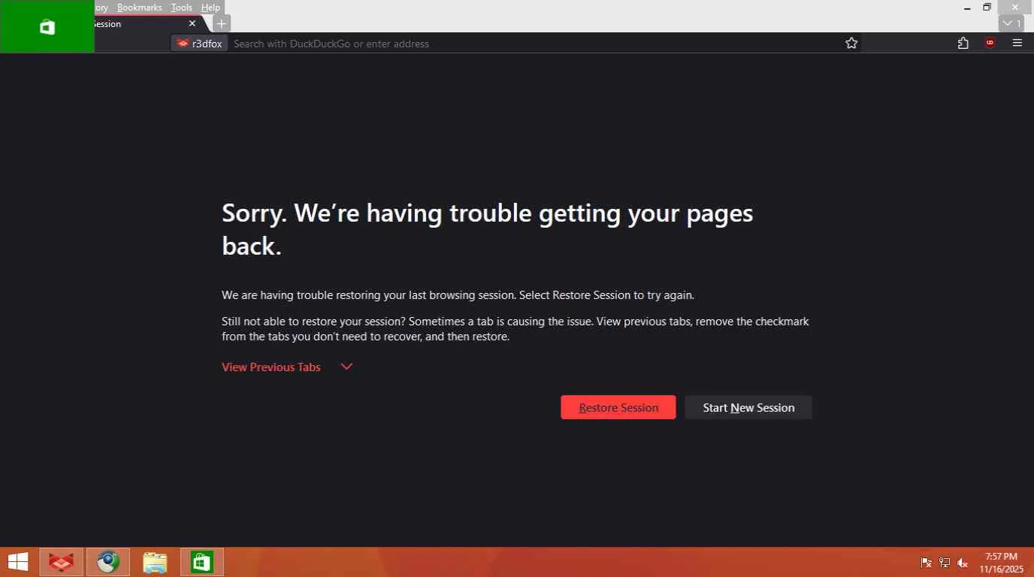This screenshot has height=577, width=1034.
Task: Open Action Center flag tray icon
Action: pos(927,563)
